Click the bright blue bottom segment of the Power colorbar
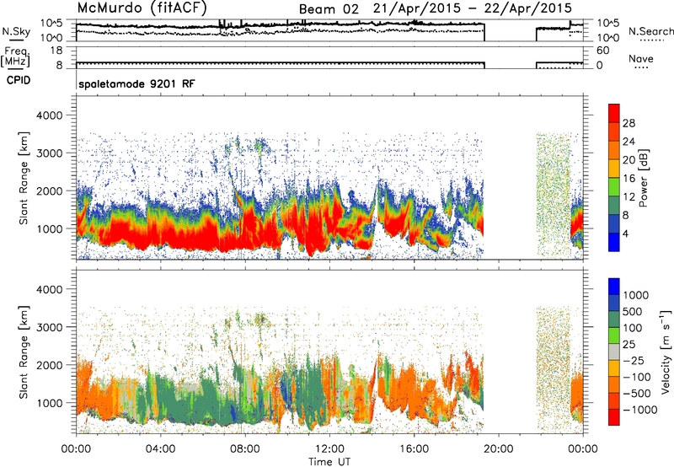This screenshot has width=674, height=467. [614, 242]
